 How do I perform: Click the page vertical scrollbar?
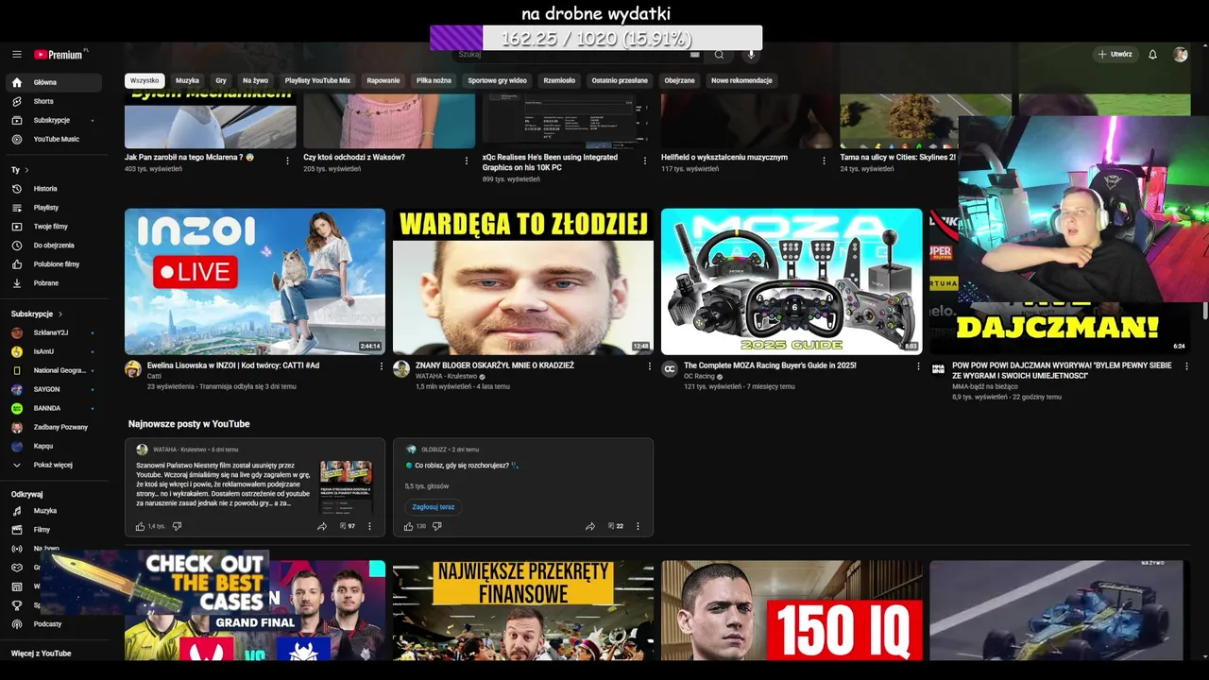click(x=1204, y=312)
